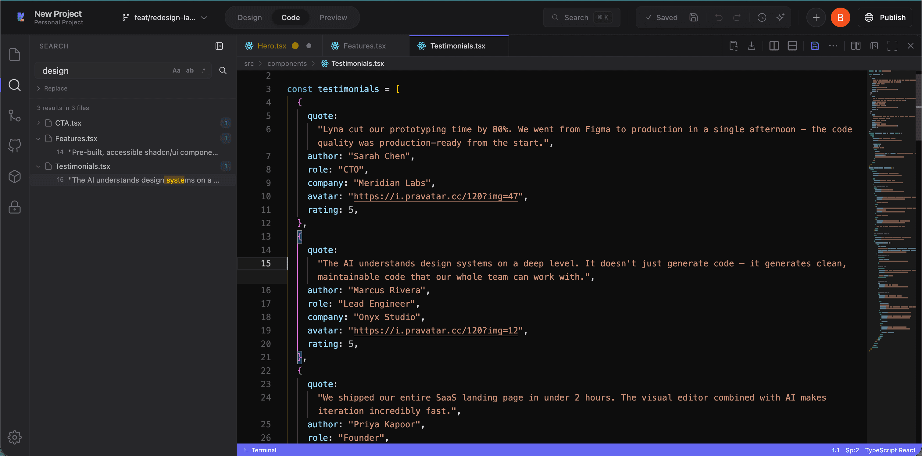The image size is (922, 456).
Task: Switch to the Features.tsx tab
Action: (x=365, y=46)
